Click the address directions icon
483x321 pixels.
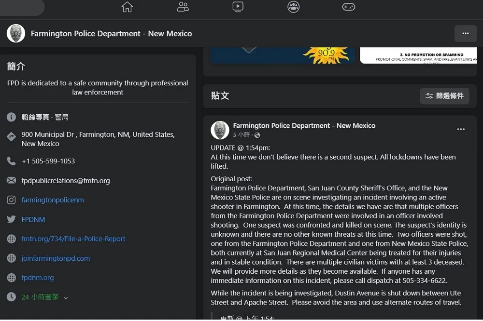point(12,136)
